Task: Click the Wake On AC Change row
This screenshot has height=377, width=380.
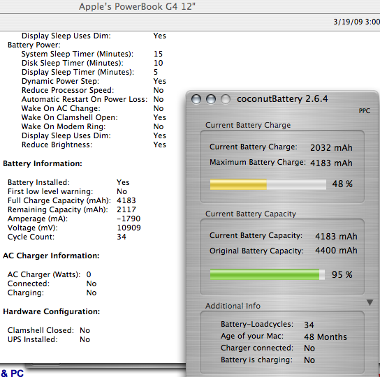Action: click(93, 108)
